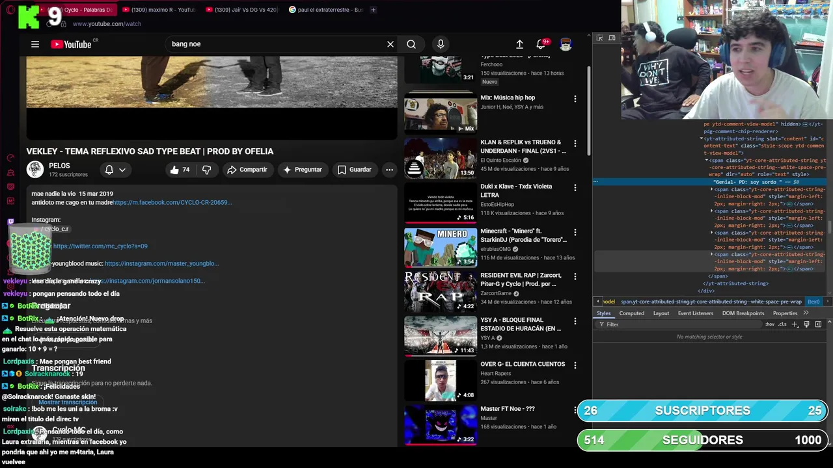Open more options for RESIDENT EVIL RAP video
This screenshot has width=833, height=468.
[575, 277]
